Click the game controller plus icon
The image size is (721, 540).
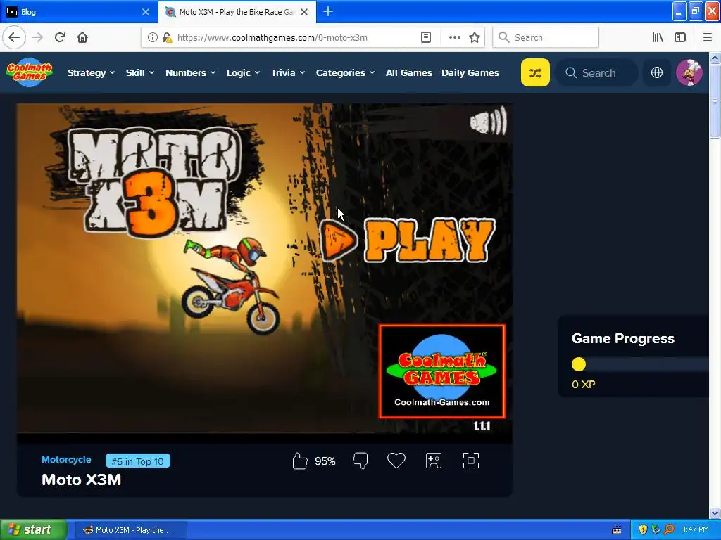coord(434,461)
